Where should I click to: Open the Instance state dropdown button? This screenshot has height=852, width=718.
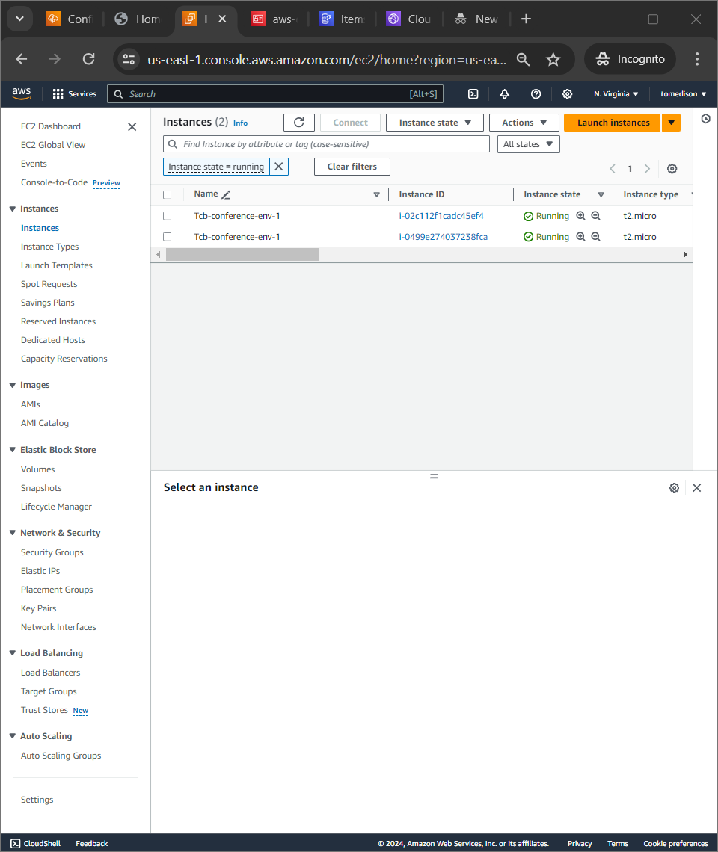pos(435,123)
